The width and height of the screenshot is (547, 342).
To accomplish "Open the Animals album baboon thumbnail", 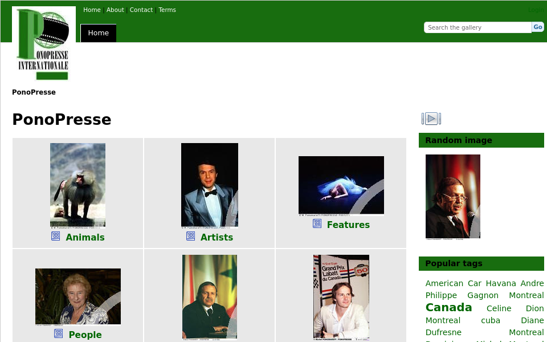I will pos(77,185).
